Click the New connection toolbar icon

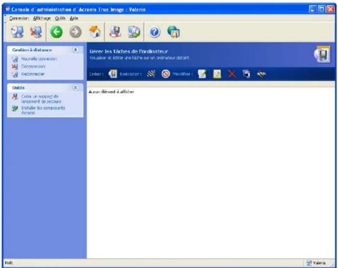pyautogui.click(x=17, y=32)
